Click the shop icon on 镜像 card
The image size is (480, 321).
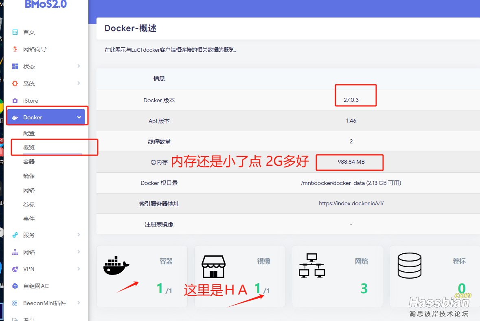coord(213,266)
